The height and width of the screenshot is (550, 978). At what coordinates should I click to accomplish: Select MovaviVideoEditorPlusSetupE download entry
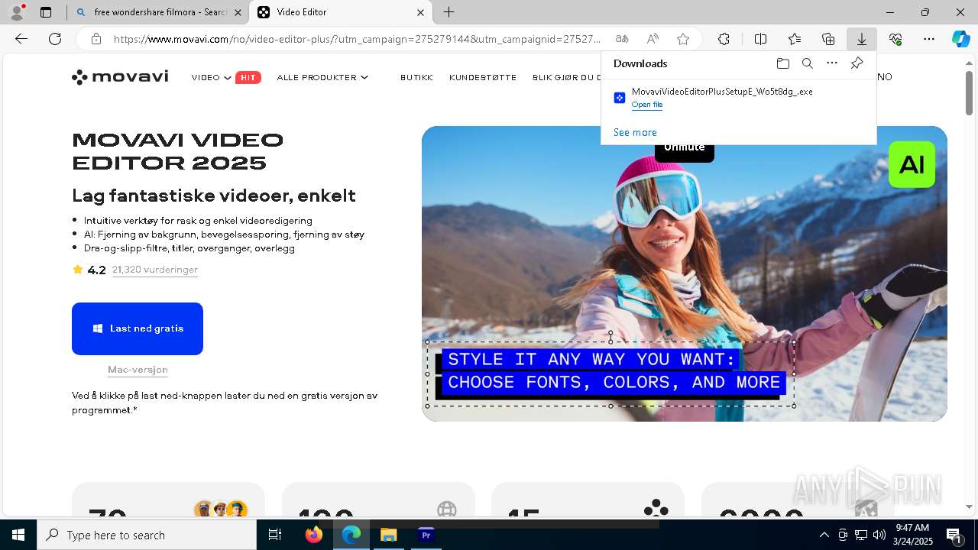pyautogui.click(x=738, y=97)
